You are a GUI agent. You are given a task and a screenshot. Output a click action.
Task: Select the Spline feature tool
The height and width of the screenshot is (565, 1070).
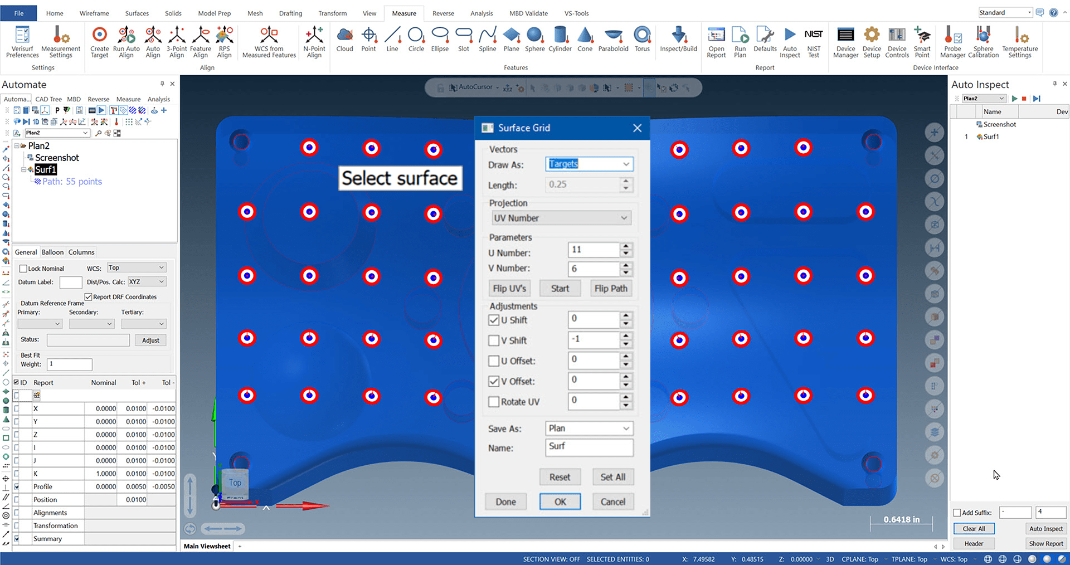point(488,39)
